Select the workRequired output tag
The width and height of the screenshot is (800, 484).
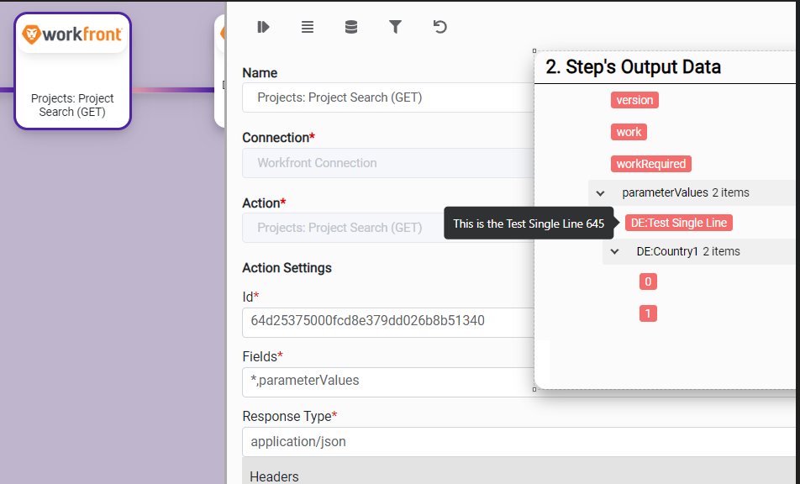650,164
